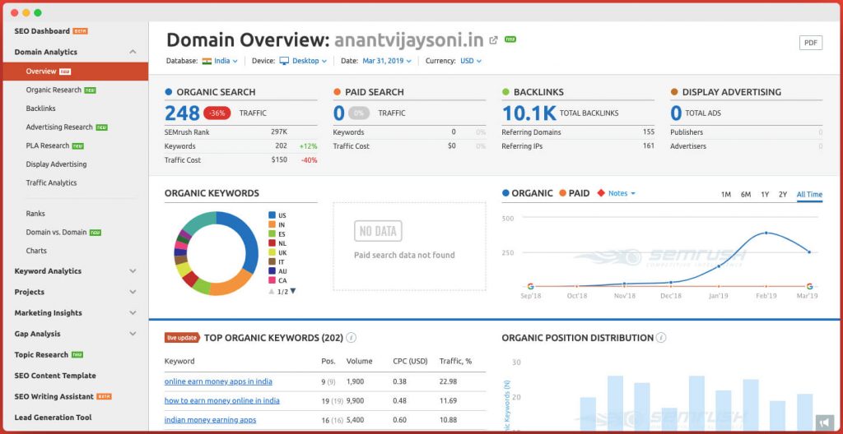Click the India flag icon in Database selector
The height and width of the screenshot is (434, 843).
pos(207,61)
